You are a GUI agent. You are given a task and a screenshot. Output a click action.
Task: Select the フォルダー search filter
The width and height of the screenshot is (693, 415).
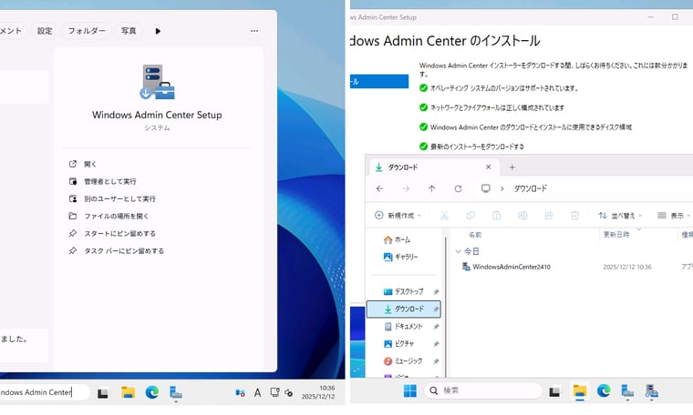[87, 31]
